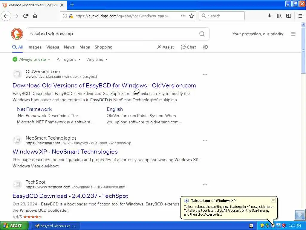The height and width of the screenshot is (230, 306).
Task: Click the 1:11 PM taskbar clock
Action: (295, 226)
